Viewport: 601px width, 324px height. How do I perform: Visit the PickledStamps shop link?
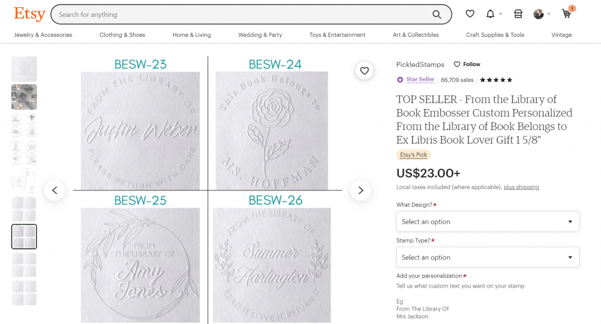pyautogui.click(x=420, y=64)
